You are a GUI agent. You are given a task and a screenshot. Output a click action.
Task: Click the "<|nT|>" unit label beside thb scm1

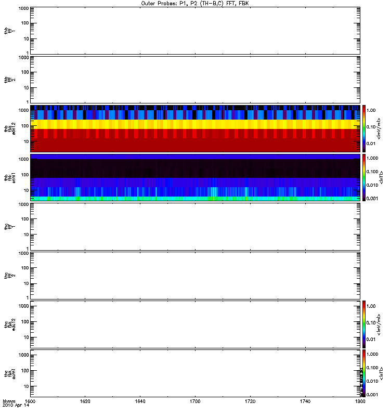point(381,177)
